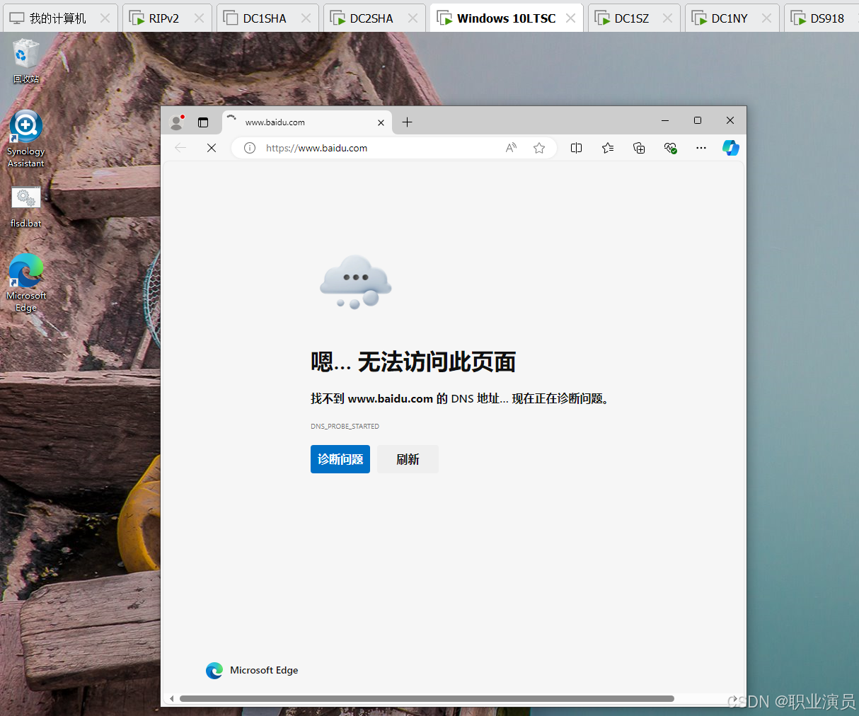Open the Collections icon in the toolbar
Image resolution: width=859 pixels, height=716 pixels.
click(x=639, y=148)
